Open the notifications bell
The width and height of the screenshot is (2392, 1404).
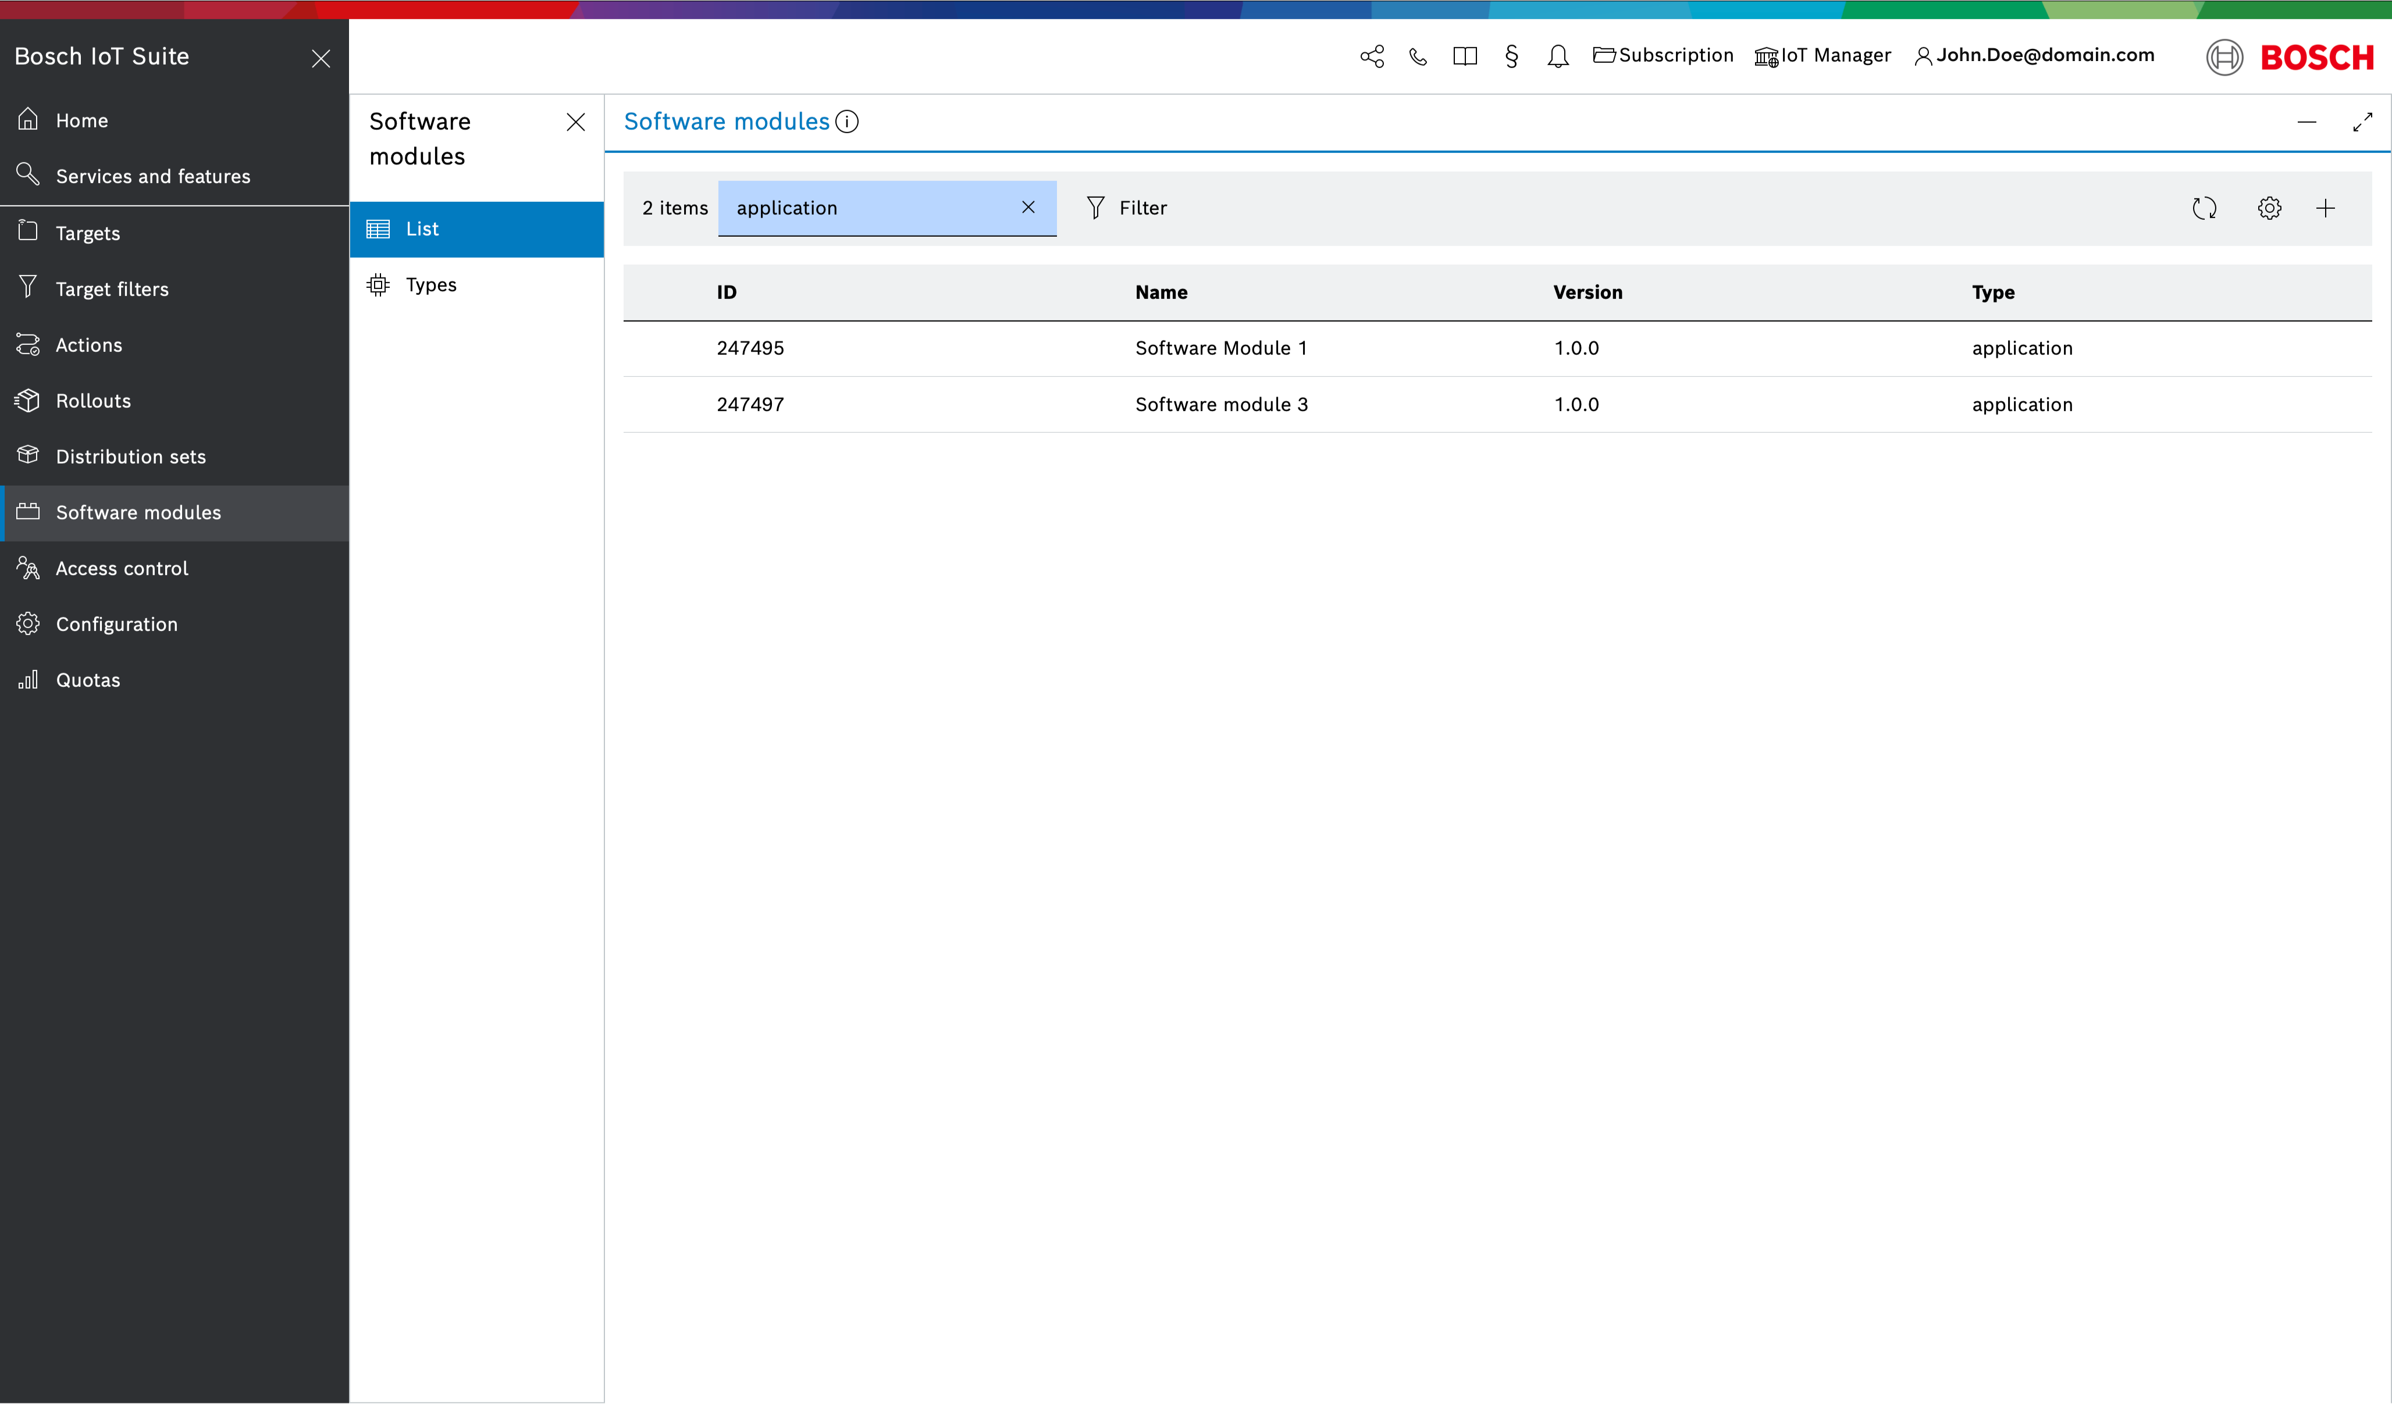point(1558,57)
